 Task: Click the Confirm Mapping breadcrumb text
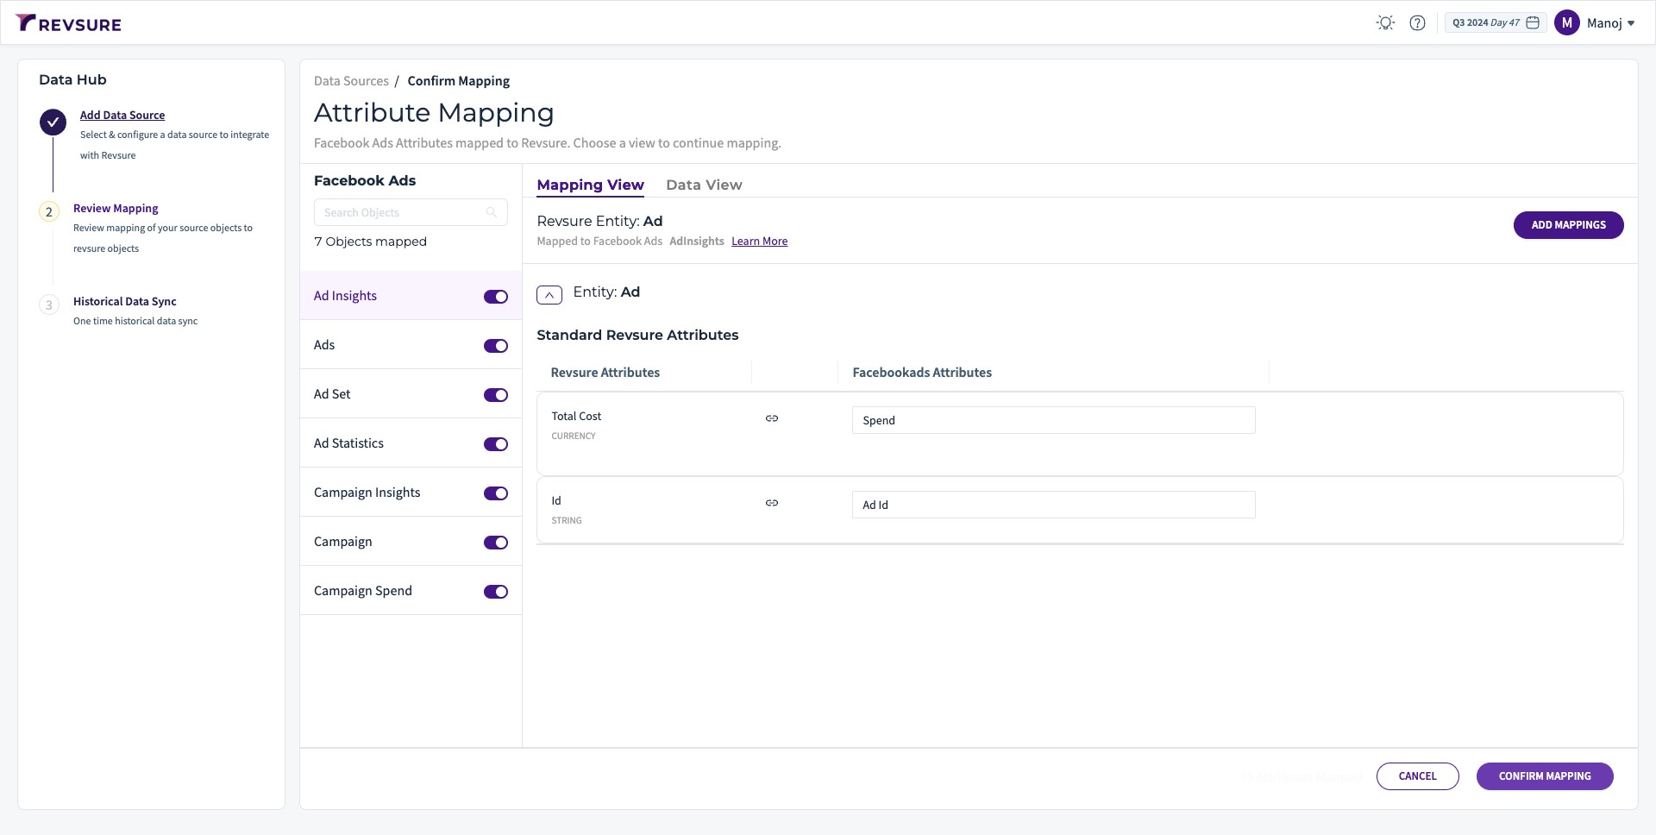tap(458, 81)
